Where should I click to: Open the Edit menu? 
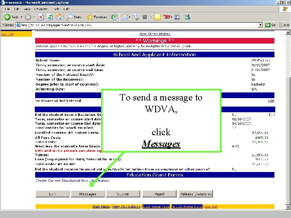tap(17, 9)
